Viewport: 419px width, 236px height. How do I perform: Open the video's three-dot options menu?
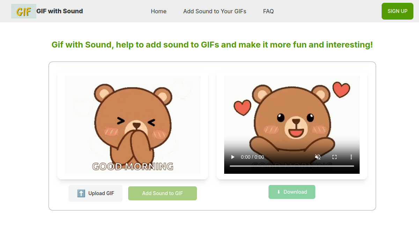coord(351,157)
